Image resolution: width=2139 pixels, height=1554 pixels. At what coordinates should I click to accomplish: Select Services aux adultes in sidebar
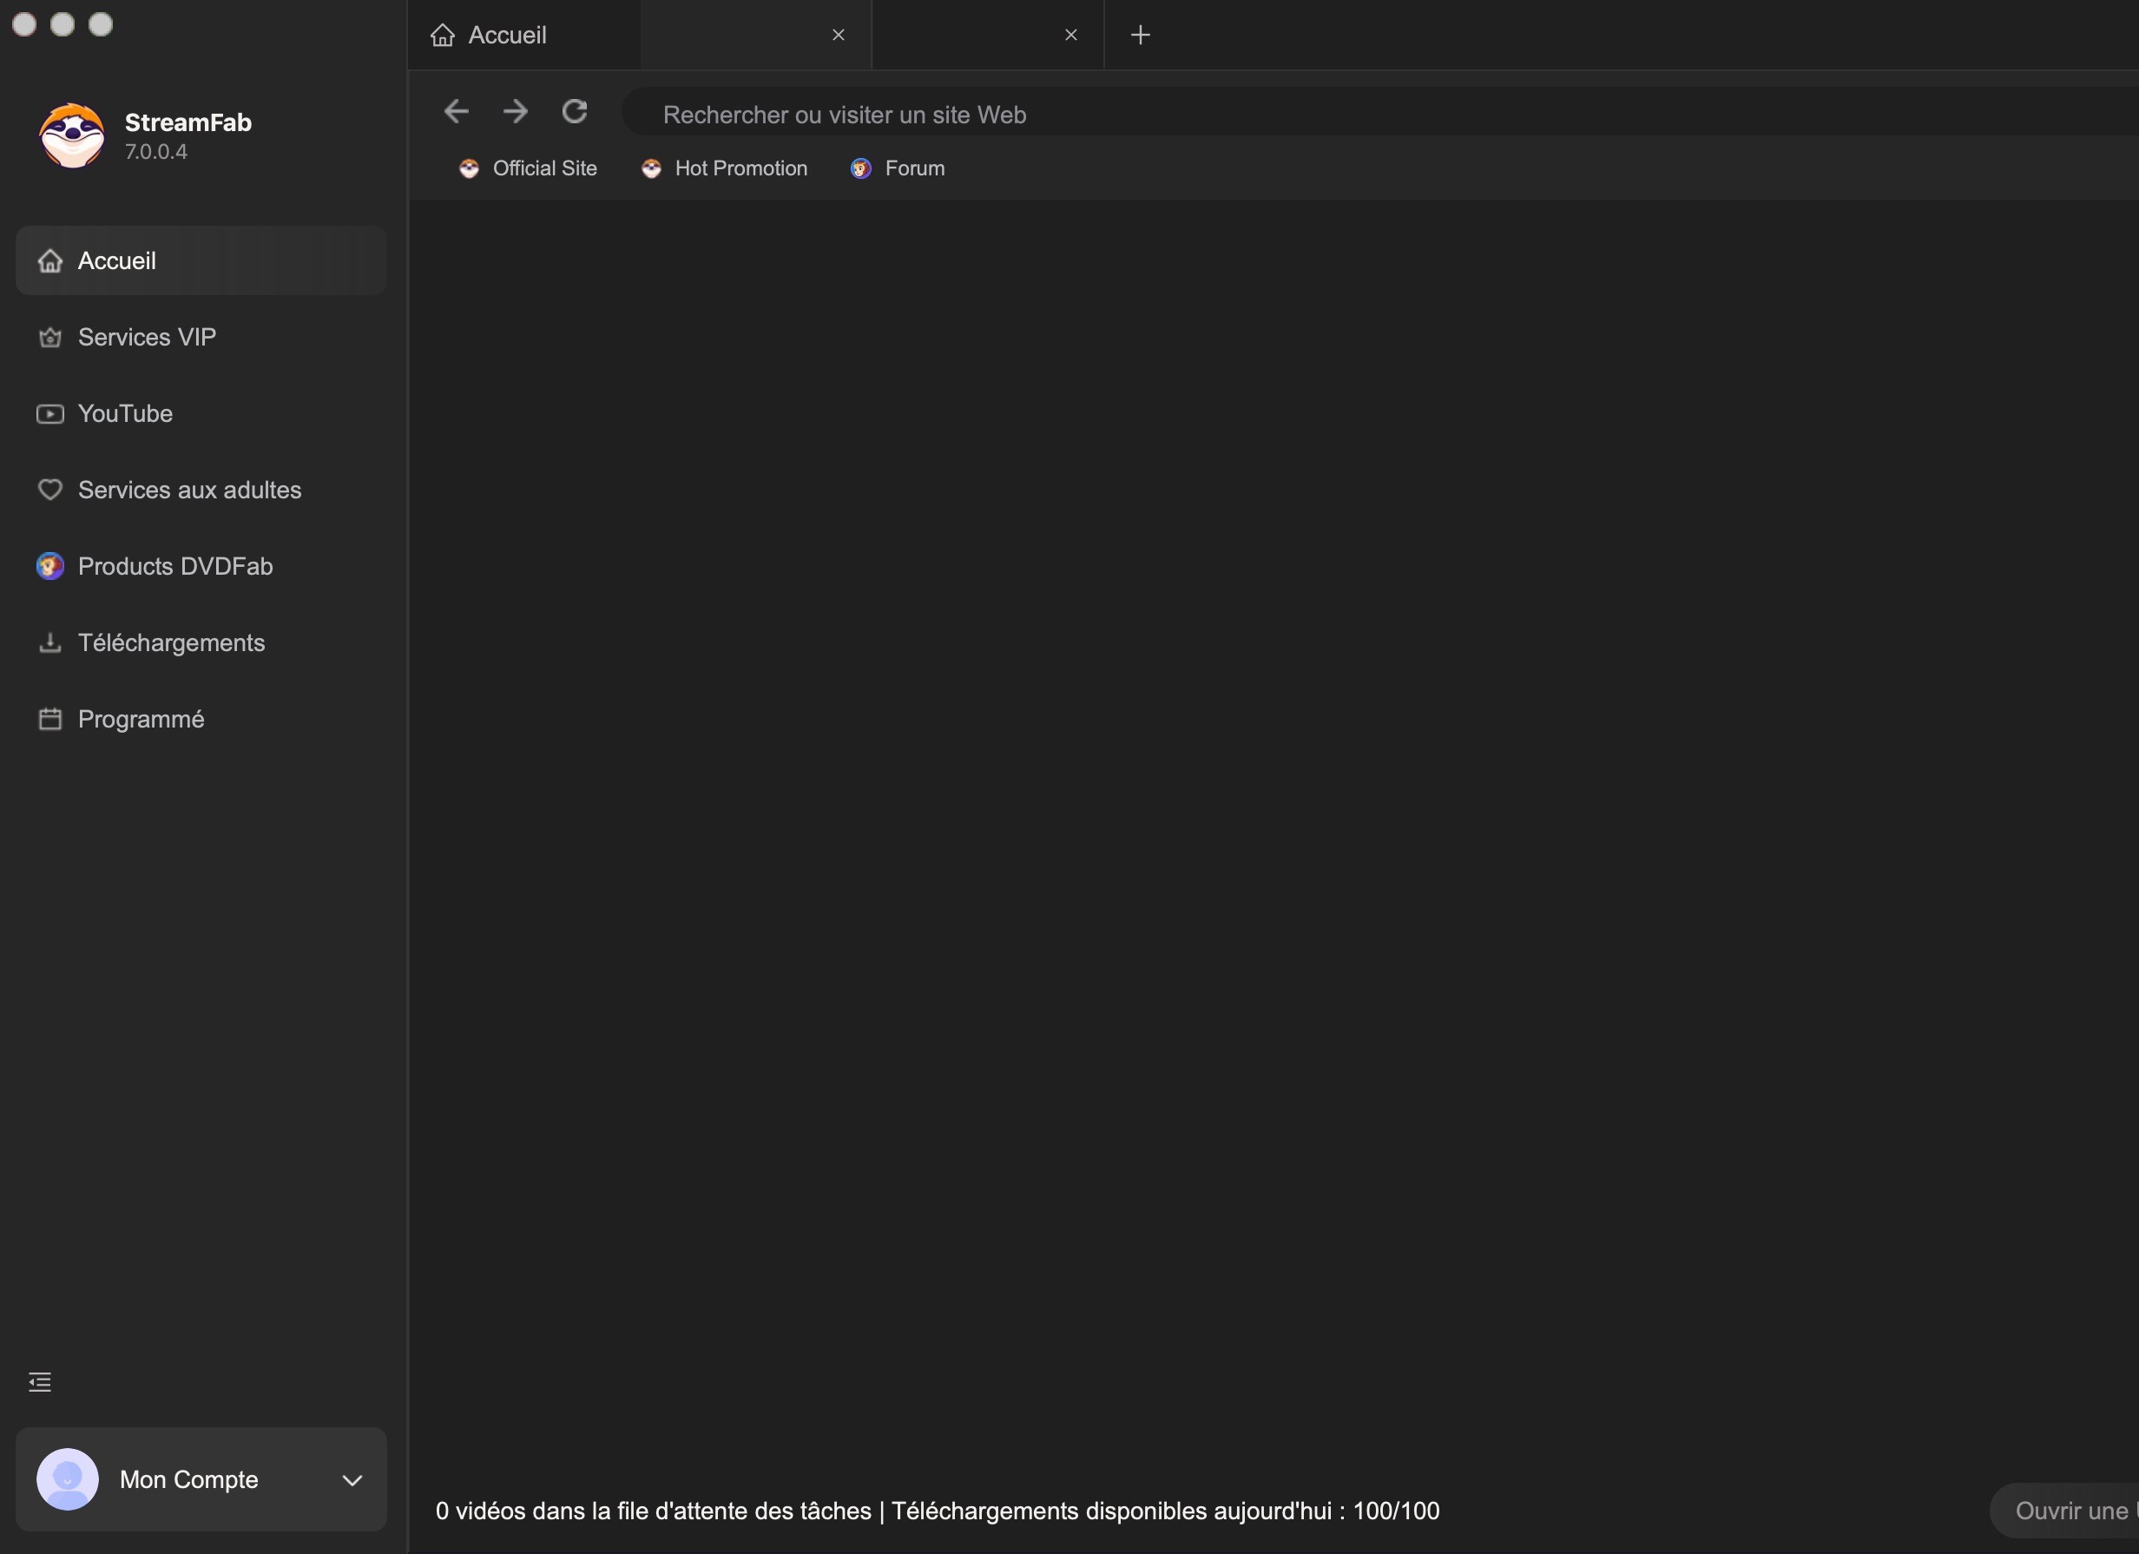pyautogui.click(x=189, y=491)
